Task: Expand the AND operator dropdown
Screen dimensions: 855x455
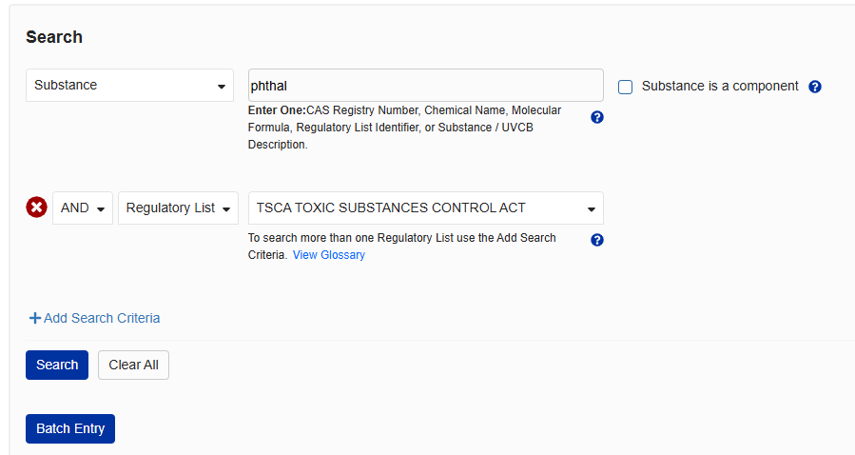Action: (x=83, y=208)
